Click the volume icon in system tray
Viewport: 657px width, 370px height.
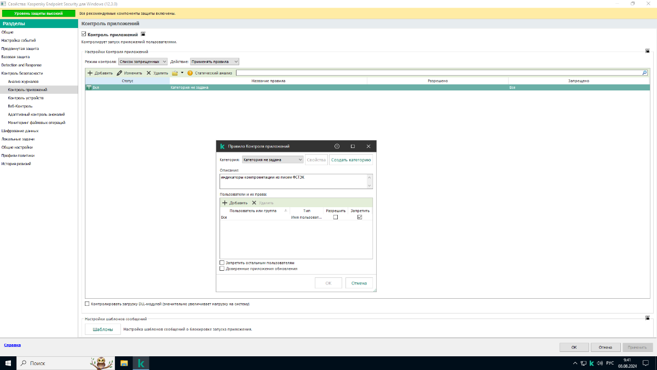tap(600, 363)
